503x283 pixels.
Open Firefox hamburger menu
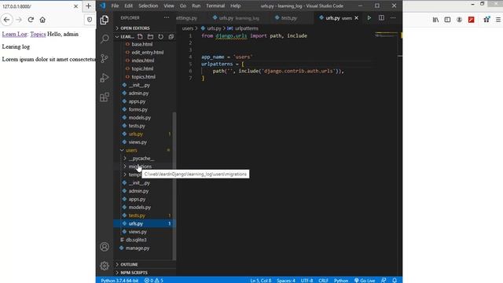tap(498, 20)
